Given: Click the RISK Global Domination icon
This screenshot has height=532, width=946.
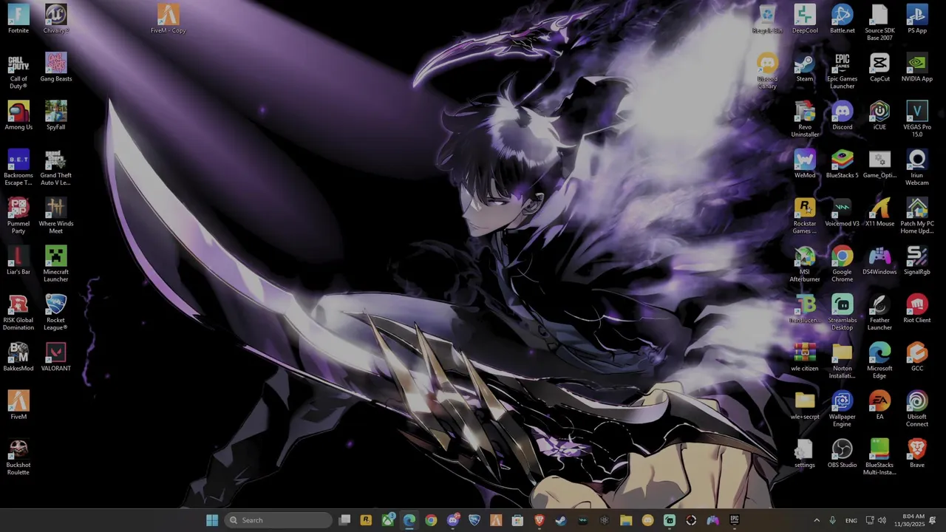Looking at the screenshot, I should (x=18, y=313).
